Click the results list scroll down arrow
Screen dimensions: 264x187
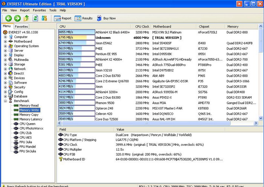click(261, 118)
